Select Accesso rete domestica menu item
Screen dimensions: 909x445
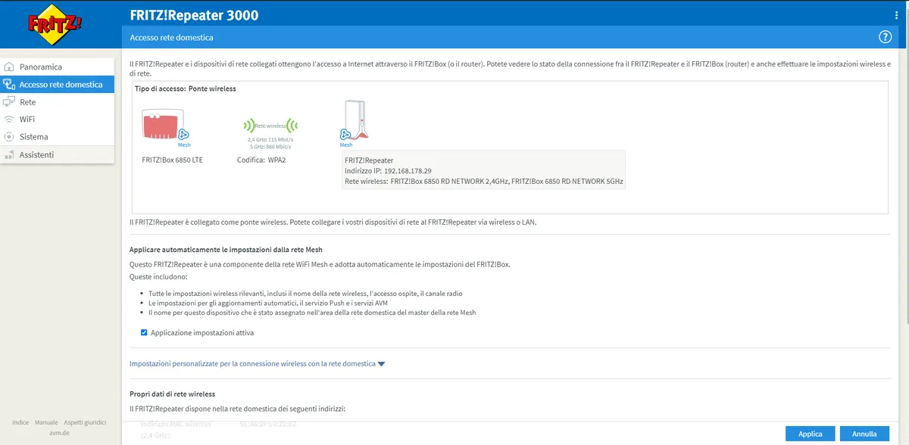pos(57,85)
